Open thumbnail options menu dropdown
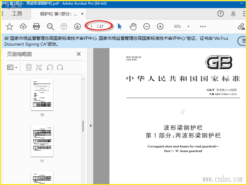Viewport: 247px width, 185px height. [x=12, y=68]
